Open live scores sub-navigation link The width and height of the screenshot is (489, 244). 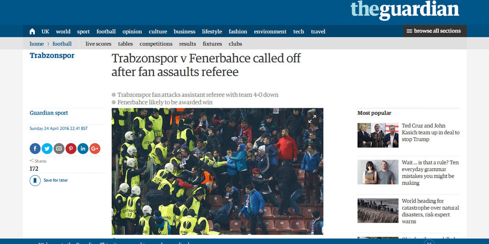(x=98, y=44)
